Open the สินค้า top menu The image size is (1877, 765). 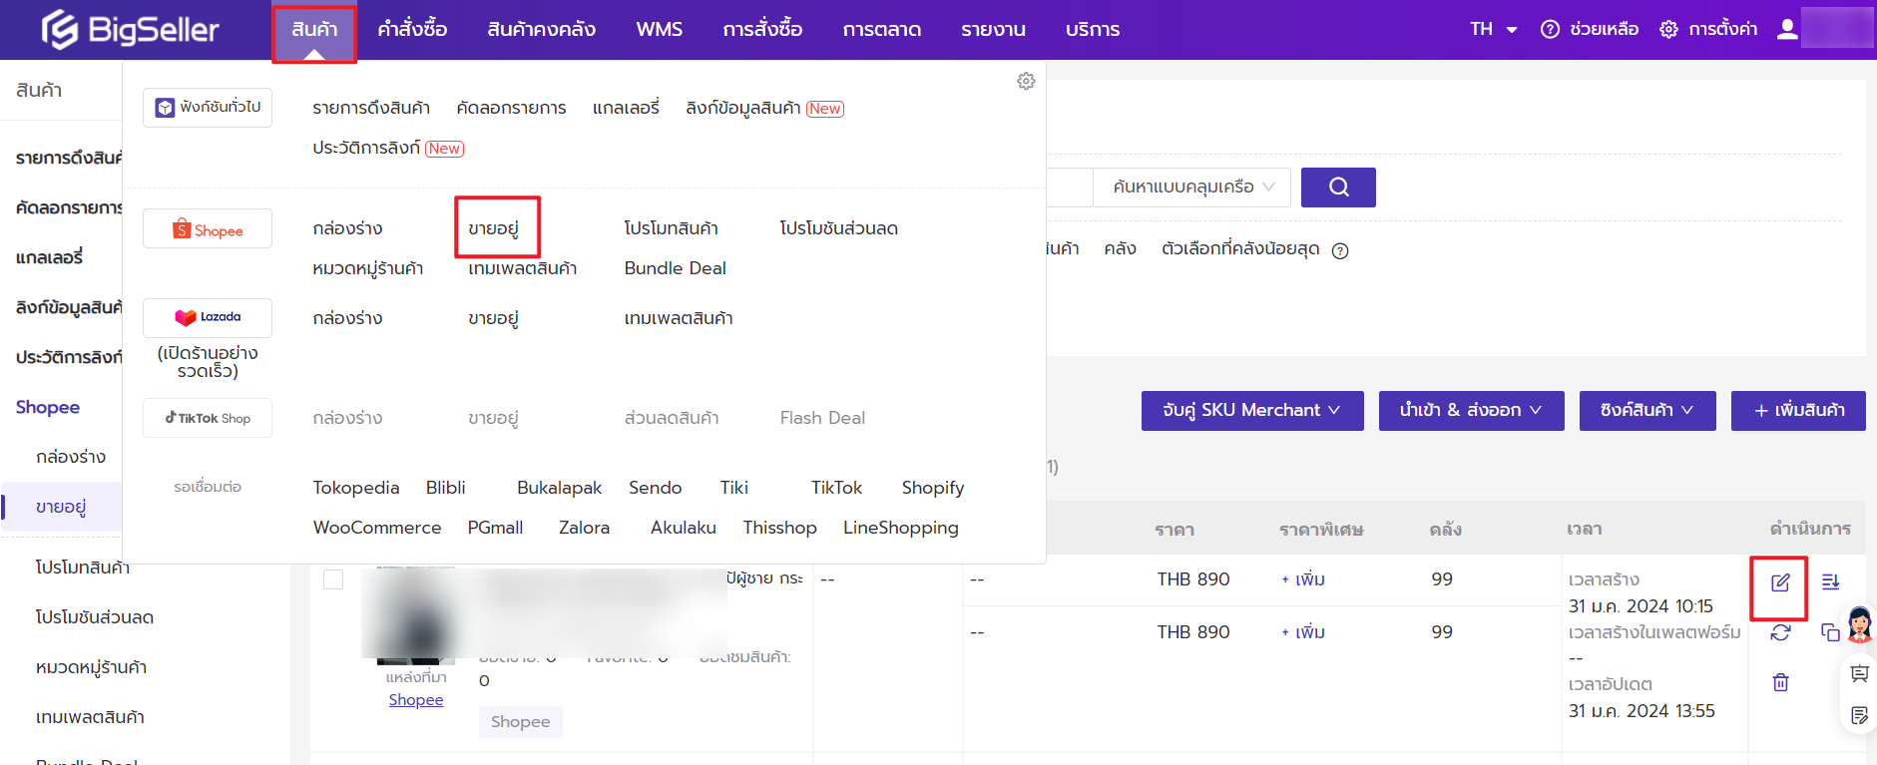click(x=314, y=29)
